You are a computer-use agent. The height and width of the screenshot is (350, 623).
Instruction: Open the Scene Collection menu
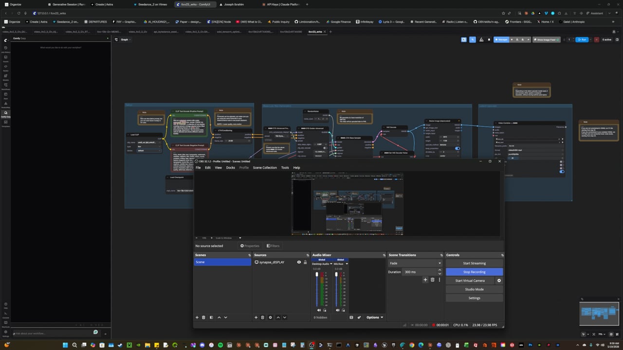click(x=265, y=167)
